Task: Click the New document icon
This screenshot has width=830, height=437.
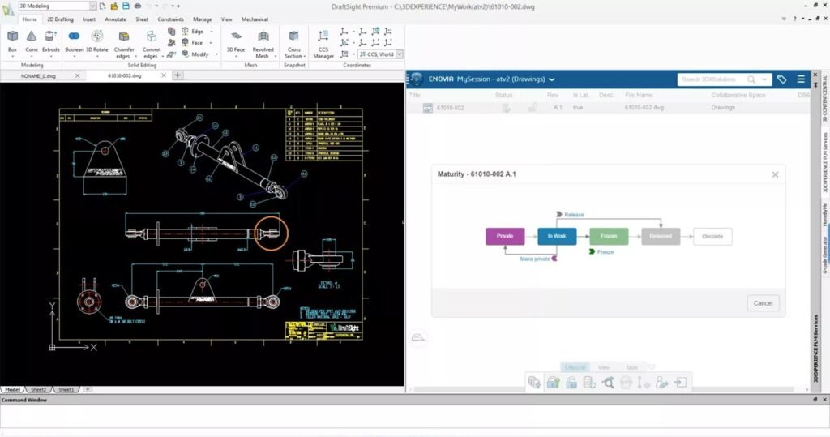Action: click(x=102, y=6)
